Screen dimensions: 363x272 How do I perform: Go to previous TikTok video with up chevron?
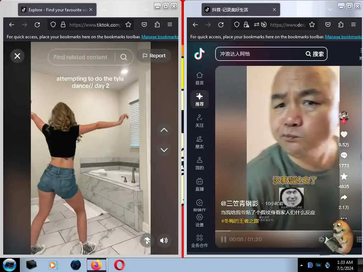(164, 130)
